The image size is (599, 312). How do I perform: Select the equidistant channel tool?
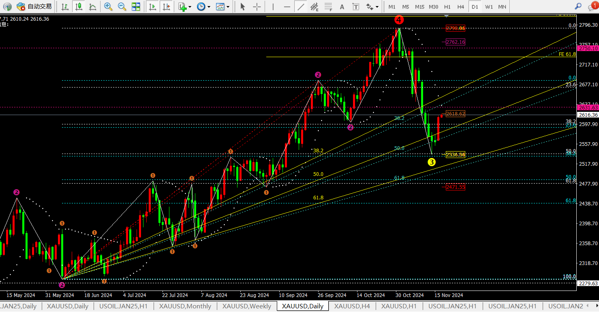click(314, 6)
